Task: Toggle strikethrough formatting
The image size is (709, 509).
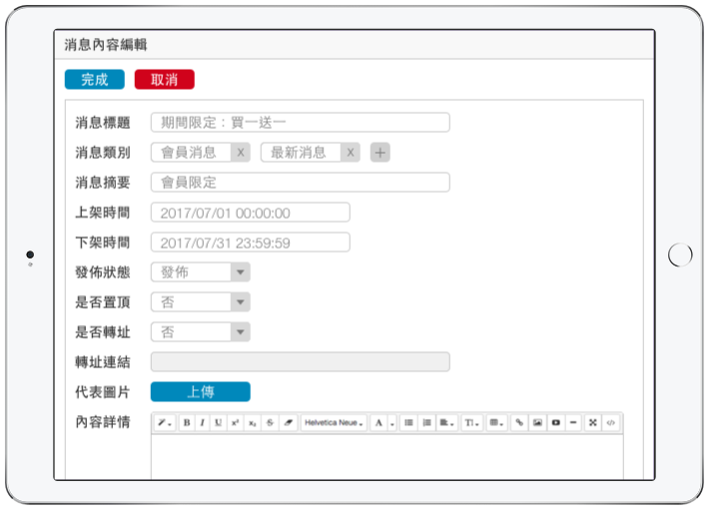Action: coord(270,423)
